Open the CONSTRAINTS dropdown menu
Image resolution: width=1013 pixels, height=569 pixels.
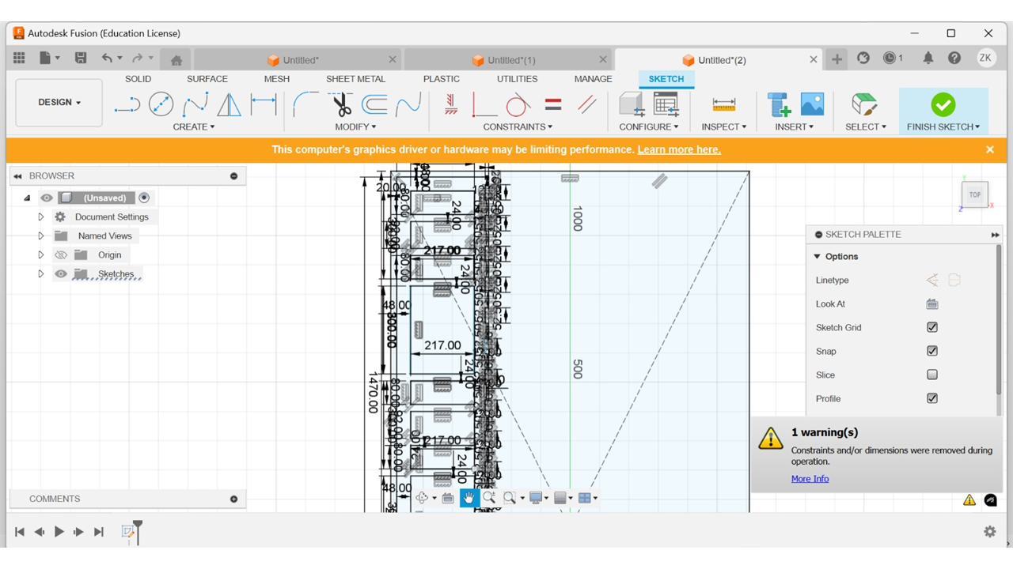pos(518,126)
